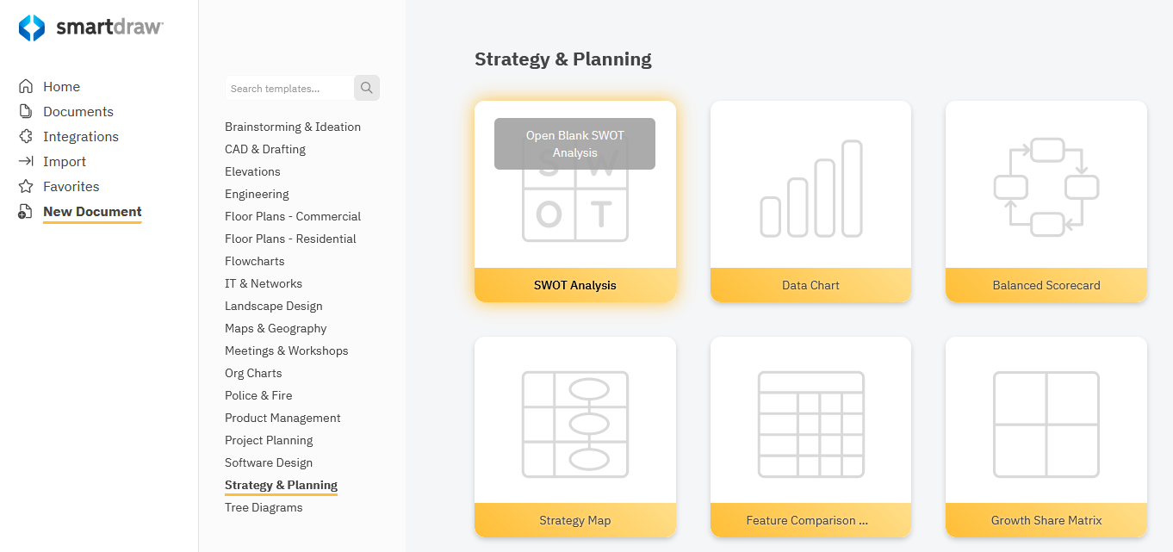Click the Search templates input field
The width and height of the screenshot is (1173, 552).
click(289, 88)
